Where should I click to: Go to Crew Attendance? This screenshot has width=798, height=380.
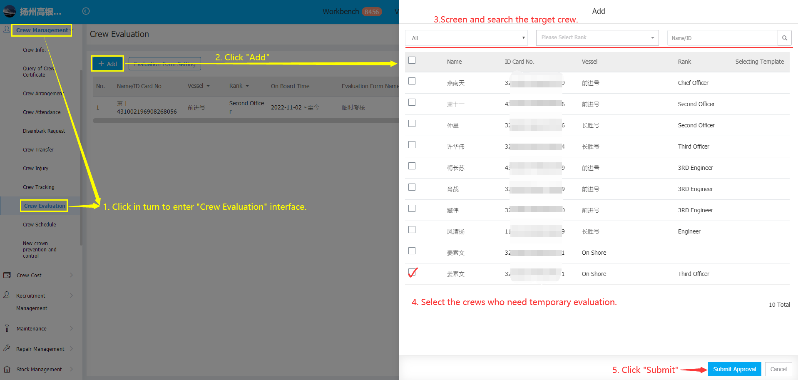tap(42, 112)
